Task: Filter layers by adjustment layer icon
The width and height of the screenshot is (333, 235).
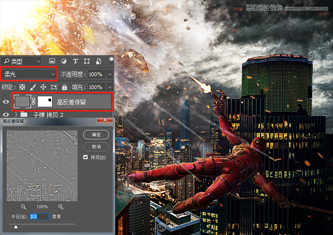Action: pyautogui.click(x=64, y=61)
